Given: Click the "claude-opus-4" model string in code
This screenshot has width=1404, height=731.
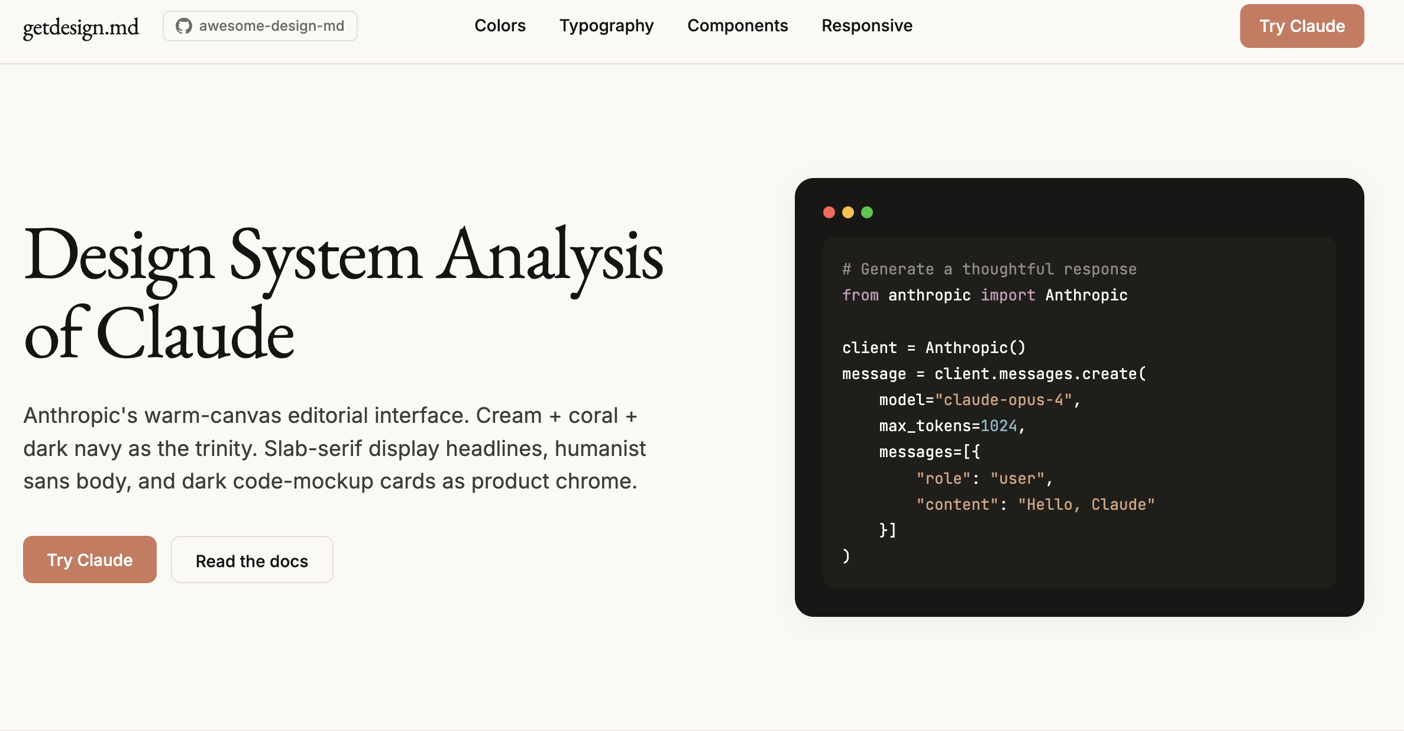Looking at the screenshot, I should click(x=1004, y=400).
